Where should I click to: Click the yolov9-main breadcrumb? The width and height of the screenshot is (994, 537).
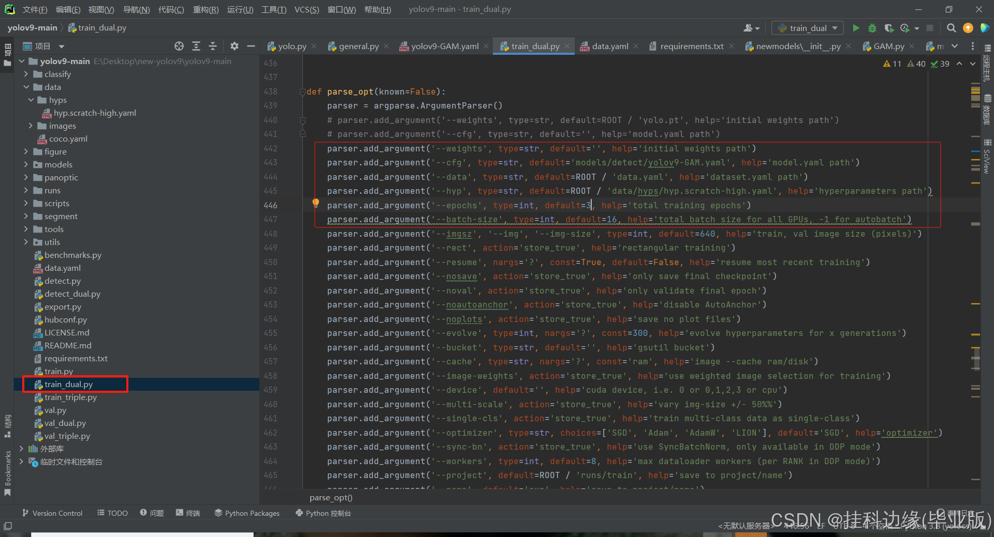pos(32,28)
